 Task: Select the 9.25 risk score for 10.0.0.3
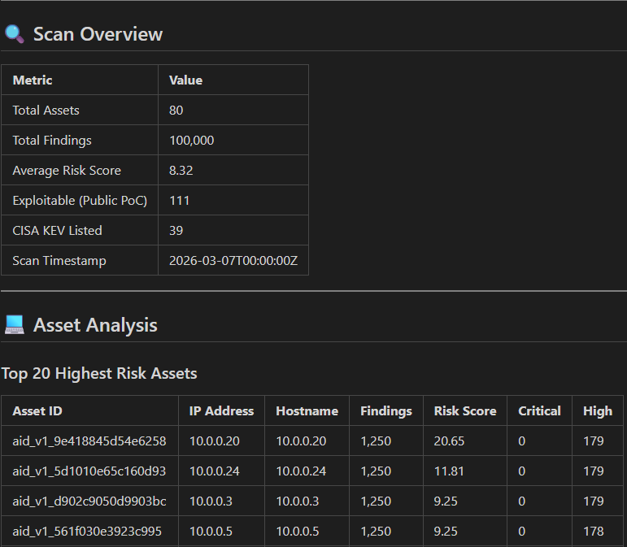446,501
